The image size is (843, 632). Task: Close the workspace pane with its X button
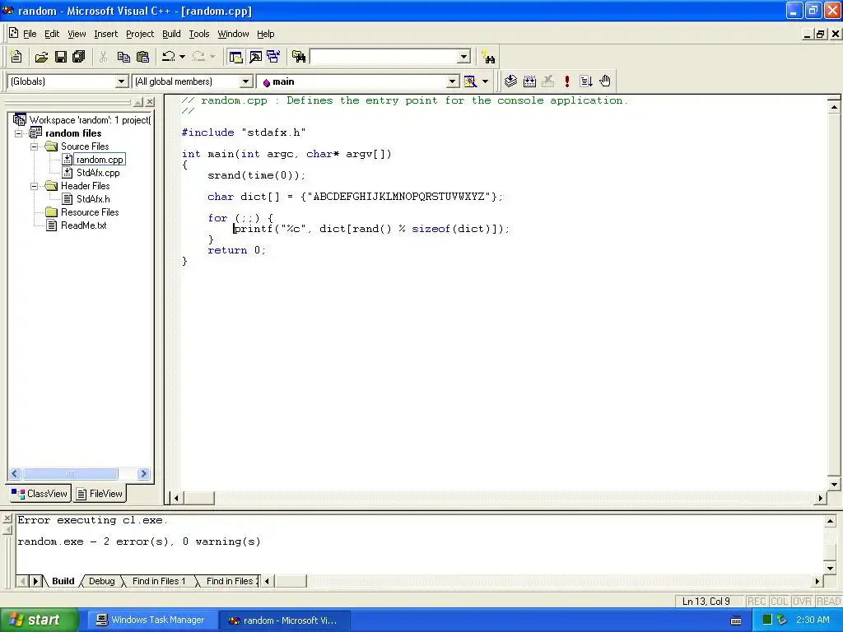tap(150, 101)
